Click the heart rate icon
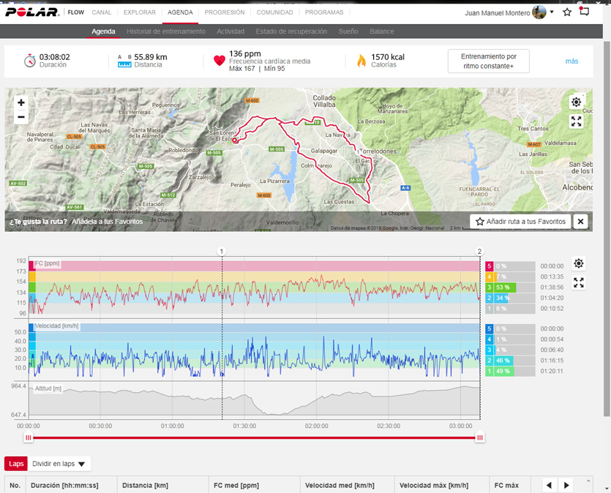 pos(220,61)
